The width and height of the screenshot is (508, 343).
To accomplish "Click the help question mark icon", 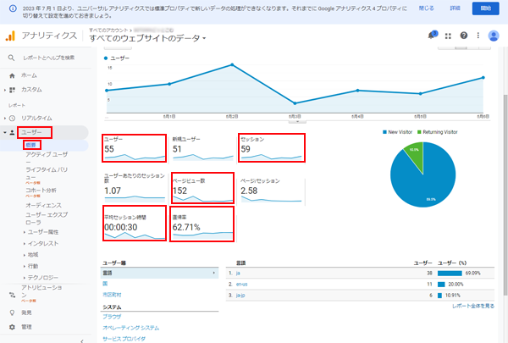I will [464, 36].
